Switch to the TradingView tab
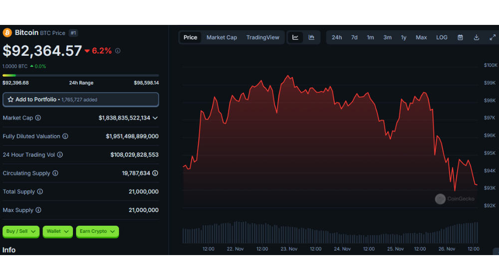Image resolution: width=499 pixels, height=280 pixels. (x=263, y=37)
